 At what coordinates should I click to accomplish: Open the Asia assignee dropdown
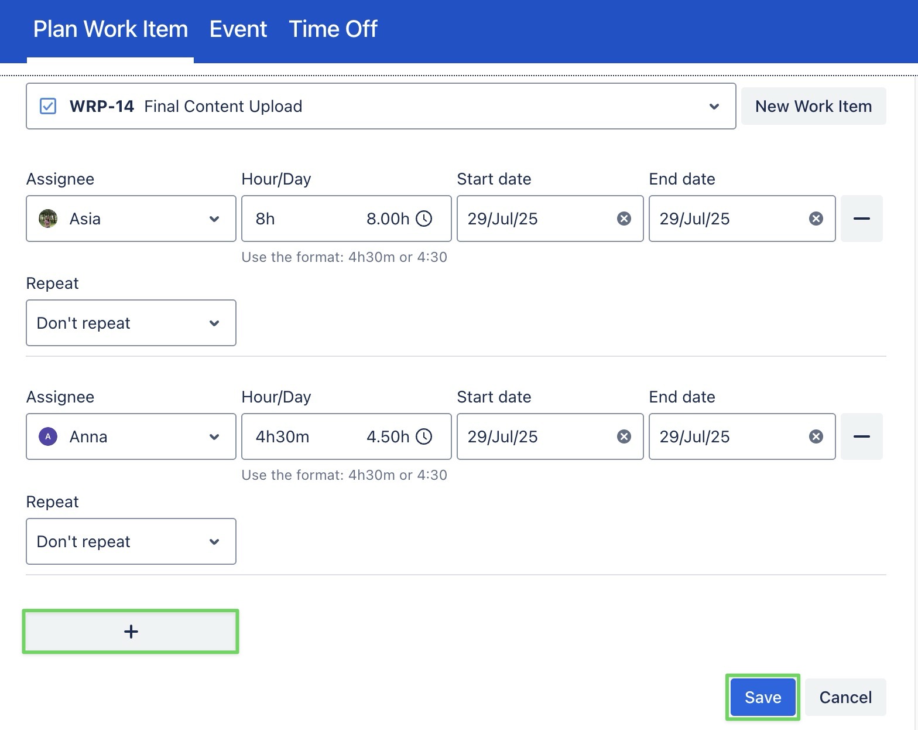coord(131,219)
